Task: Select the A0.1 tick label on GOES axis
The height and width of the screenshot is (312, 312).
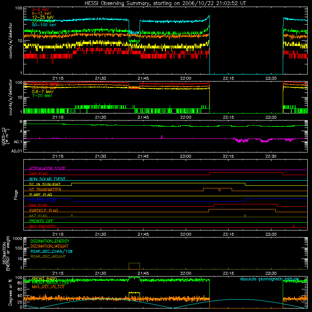Action: 18,142
